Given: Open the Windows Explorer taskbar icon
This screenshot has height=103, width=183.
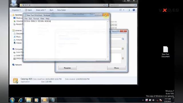Looking at the screenshot, I should coord(29,100).
